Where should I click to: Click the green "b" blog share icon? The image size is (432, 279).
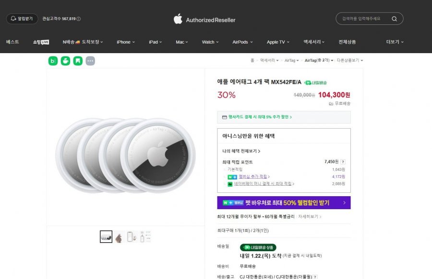coord(53,61)
